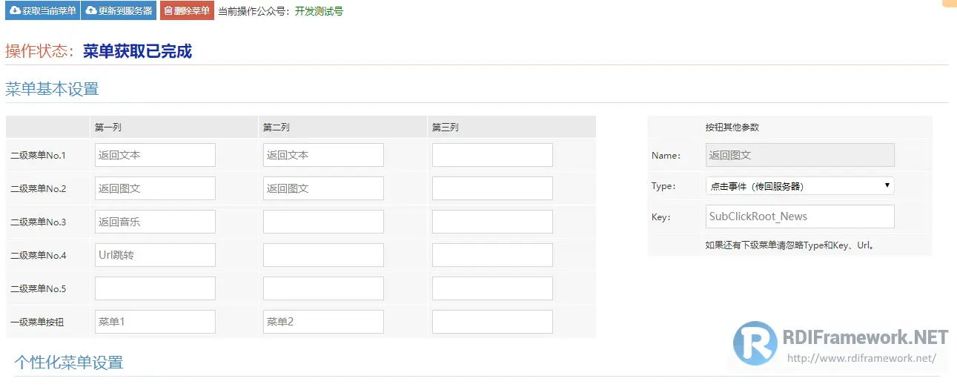Click third column 一级菜单按钮 empty field
The width and height of the screenshot is (957, 387).
coord(492,322)
